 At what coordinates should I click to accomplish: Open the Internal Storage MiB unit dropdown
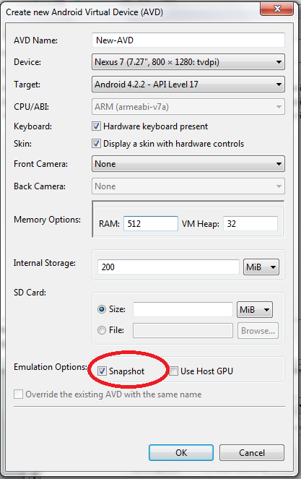click(x=261, y=267)
